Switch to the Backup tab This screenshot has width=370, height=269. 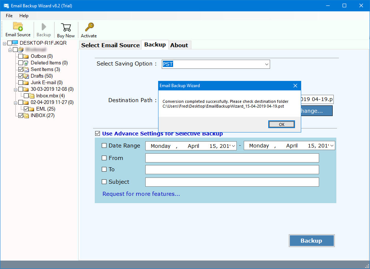[155, 45]
